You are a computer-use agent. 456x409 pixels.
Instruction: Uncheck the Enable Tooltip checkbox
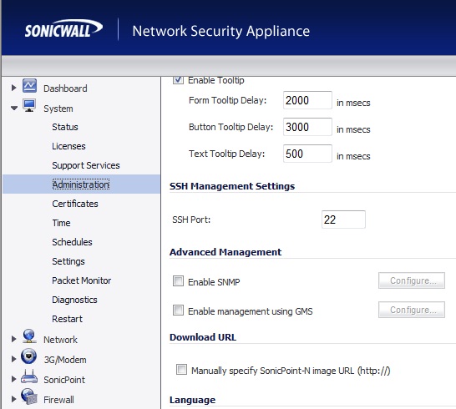[178, 79]
